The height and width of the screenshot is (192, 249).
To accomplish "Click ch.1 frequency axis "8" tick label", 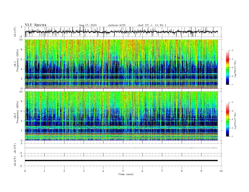I will 22,50.
